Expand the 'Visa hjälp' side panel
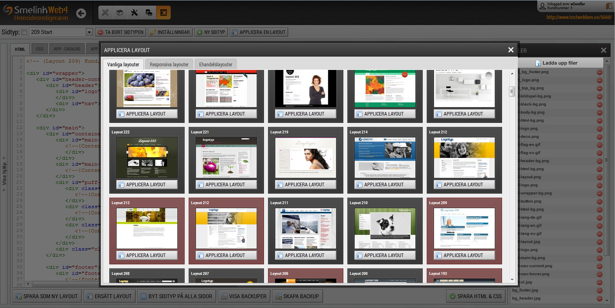The image size is (615, 308). click(x=4, y=174)
